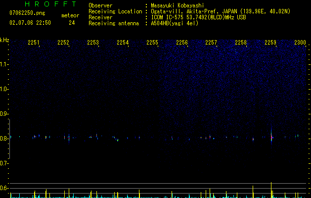Click the kHz axis unit label
The width and height of the screenshot is (311, 198).
click(x=4, y=40)
